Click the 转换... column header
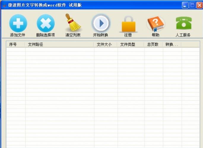Screen dimensions: 203x148 click(172, 45)
